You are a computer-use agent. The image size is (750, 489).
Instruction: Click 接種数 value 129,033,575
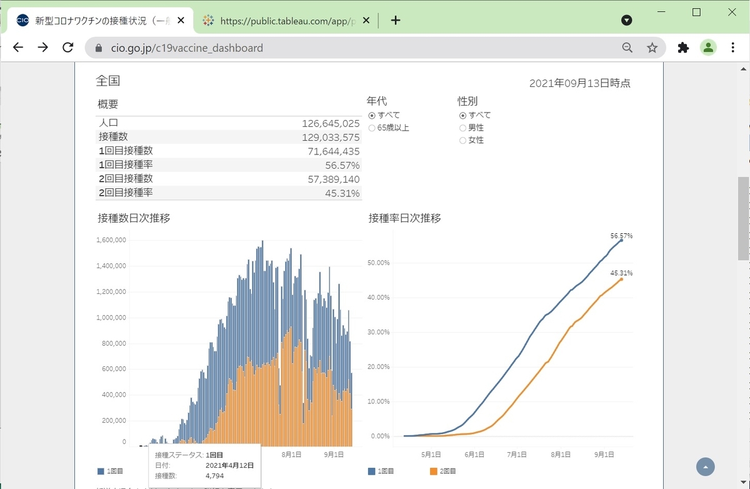[331, 137]
